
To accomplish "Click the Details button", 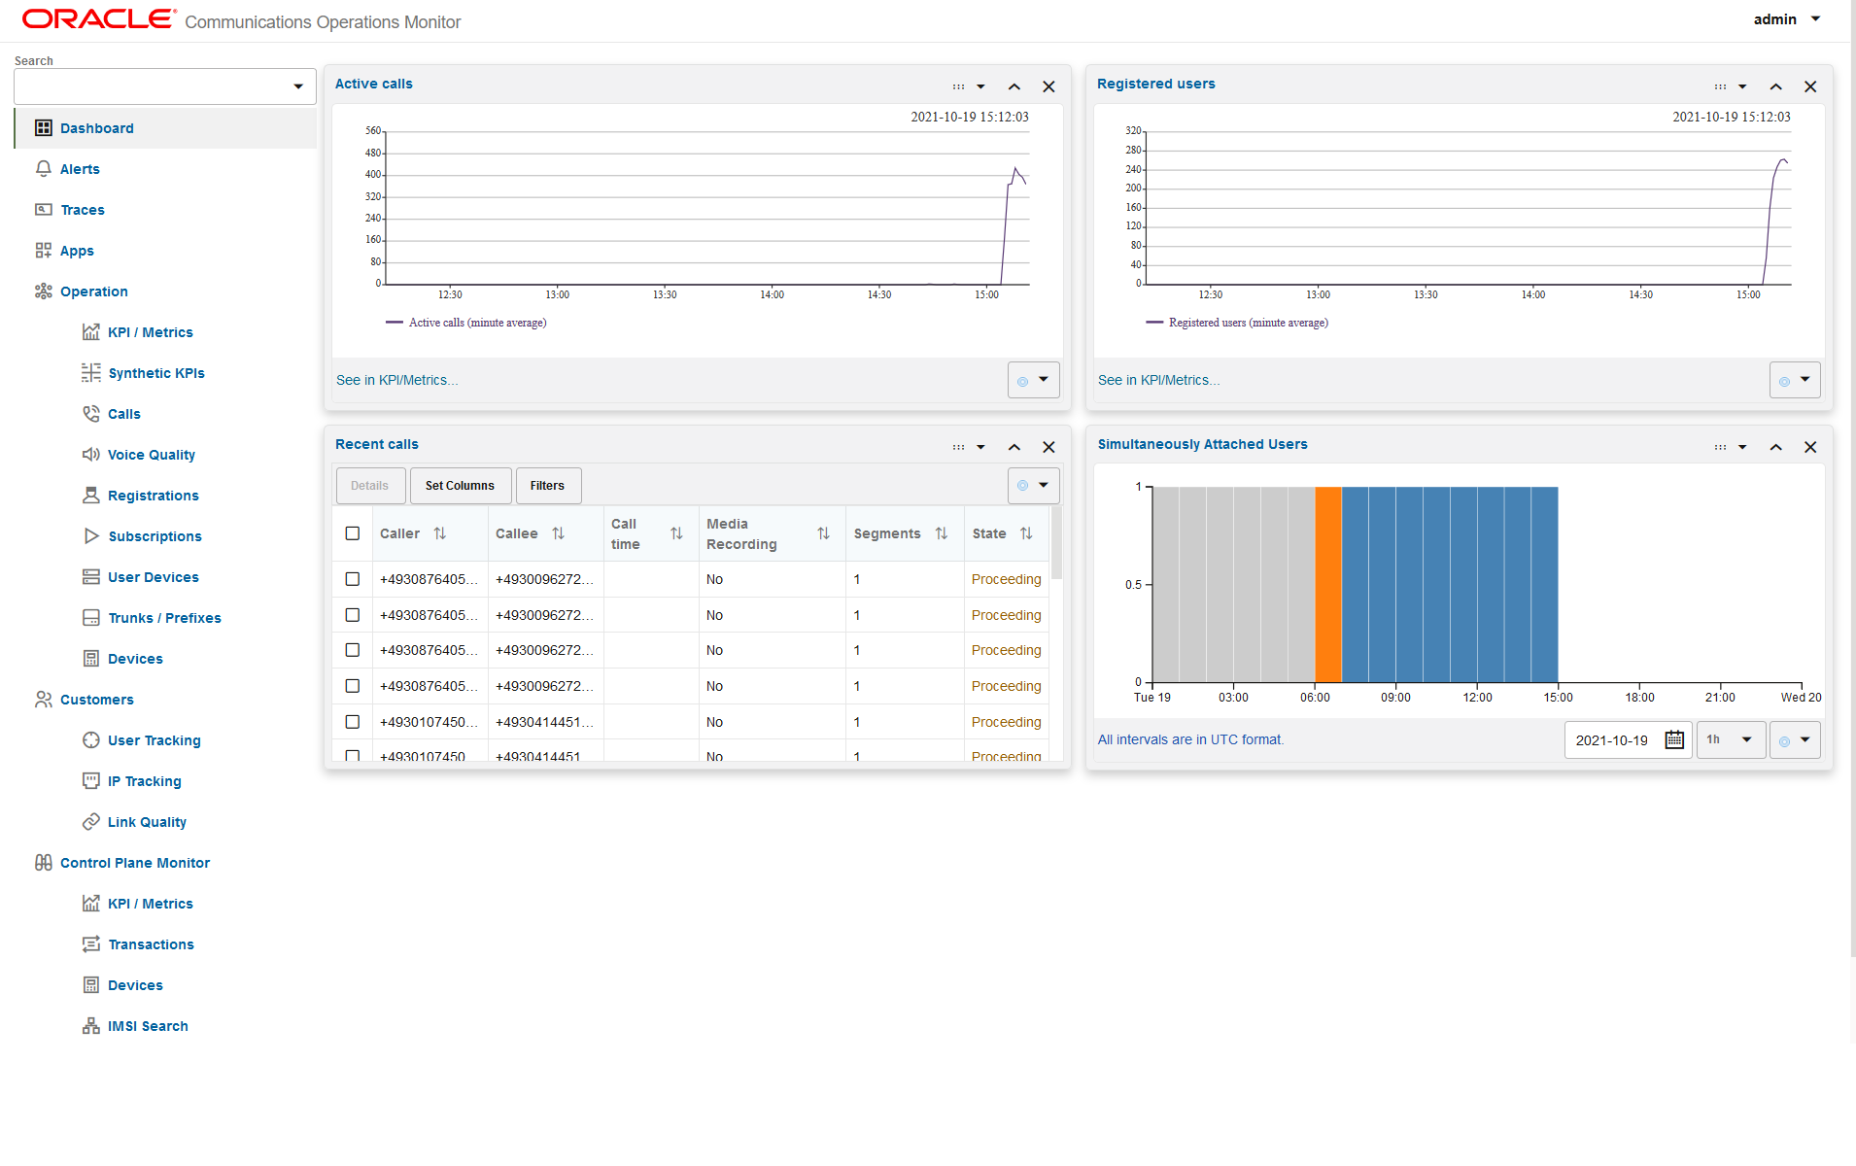I will [x=369, y=486].
